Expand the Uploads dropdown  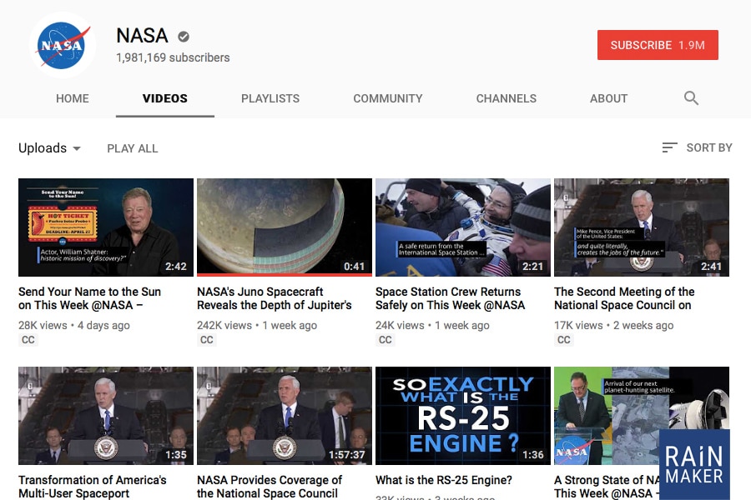50,148
